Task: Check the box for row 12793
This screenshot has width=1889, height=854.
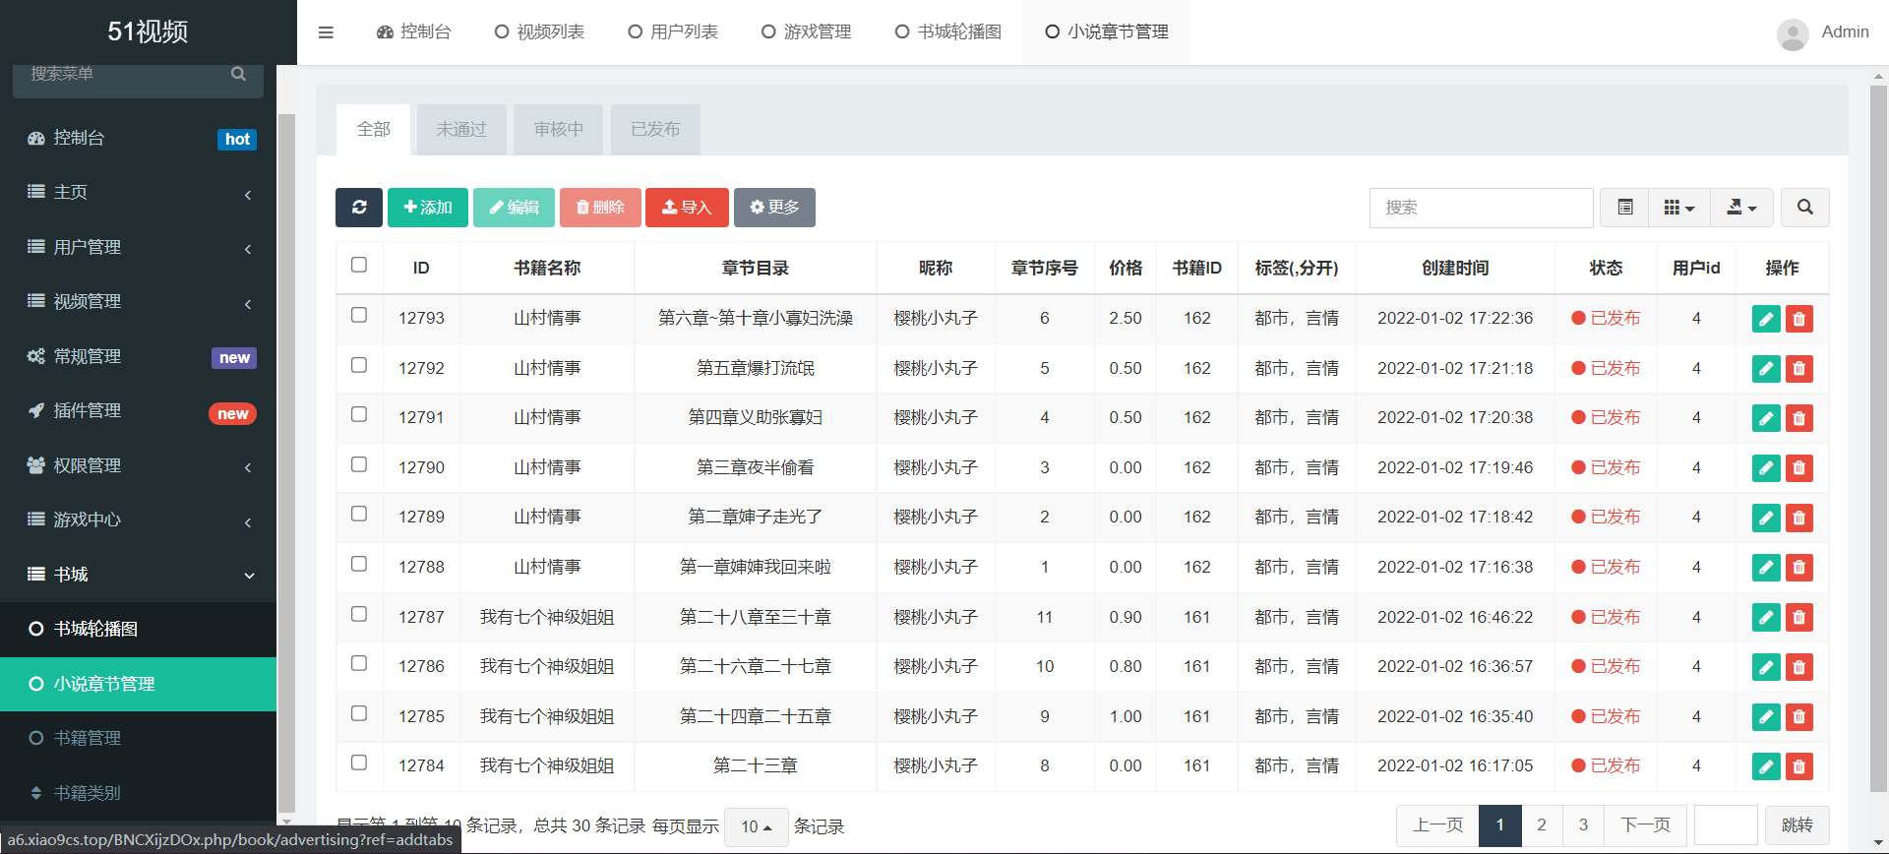Action: click(359, 315)
